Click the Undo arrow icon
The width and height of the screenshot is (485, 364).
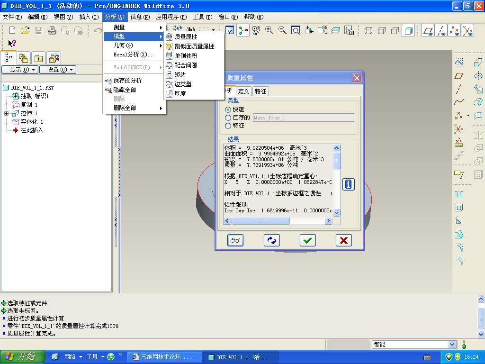click(98, 30)
